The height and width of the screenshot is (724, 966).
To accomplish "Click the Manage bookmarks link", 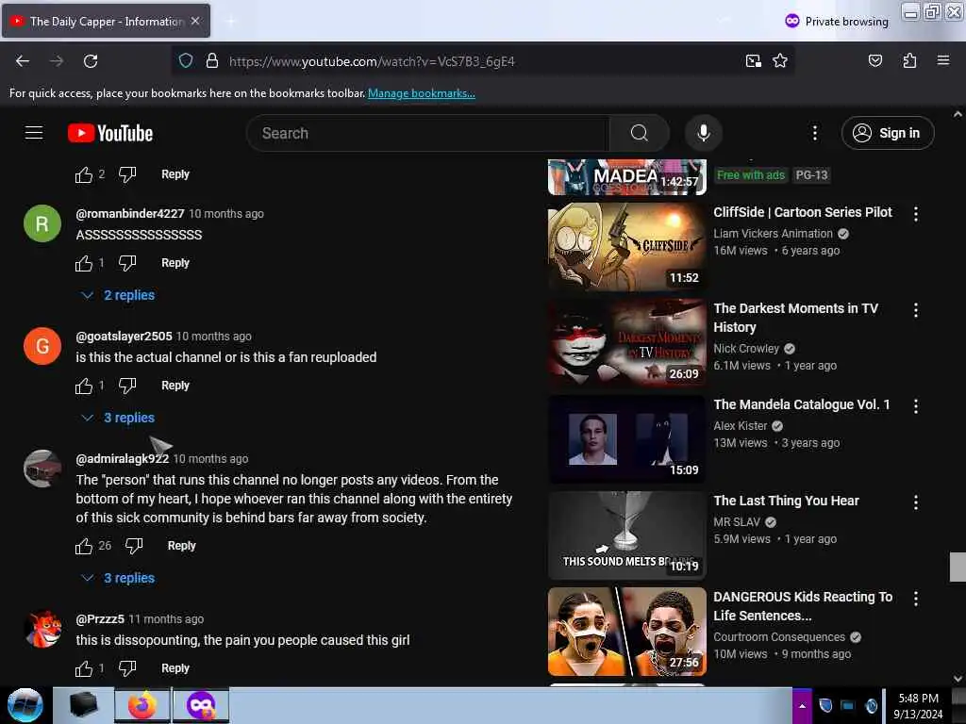I will click(422, 93).
